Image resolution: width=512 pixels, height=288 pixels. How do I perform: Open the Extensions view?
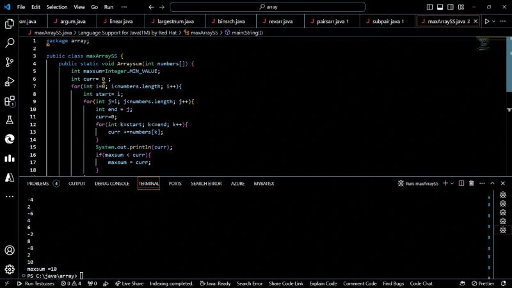(x=10, y=100)
